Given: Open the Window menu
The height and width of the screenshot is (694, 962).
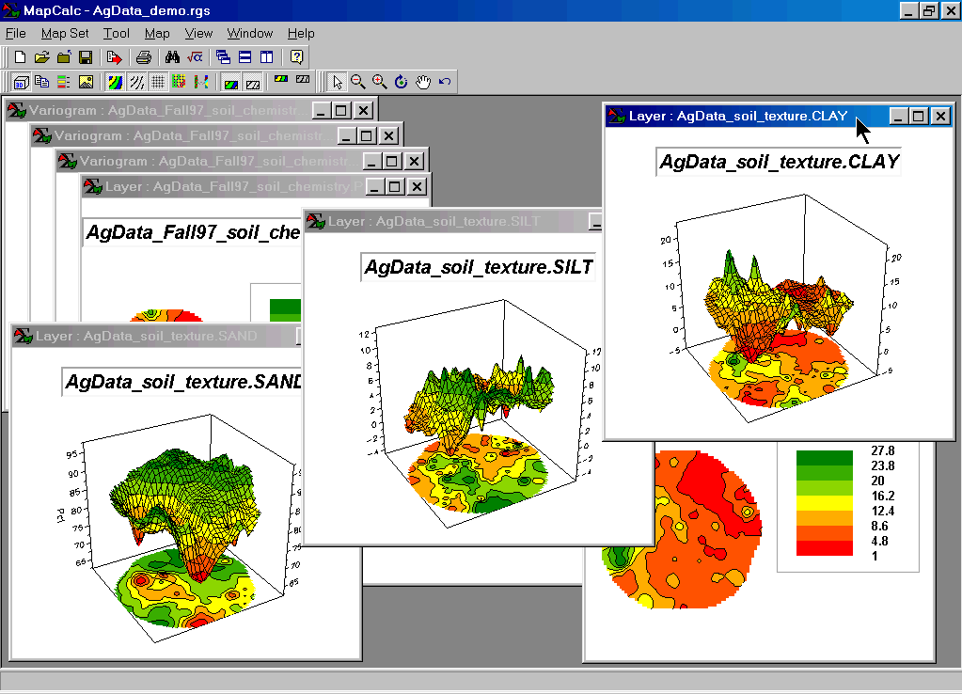Looking at the screenshot, I should coord(250,33).
